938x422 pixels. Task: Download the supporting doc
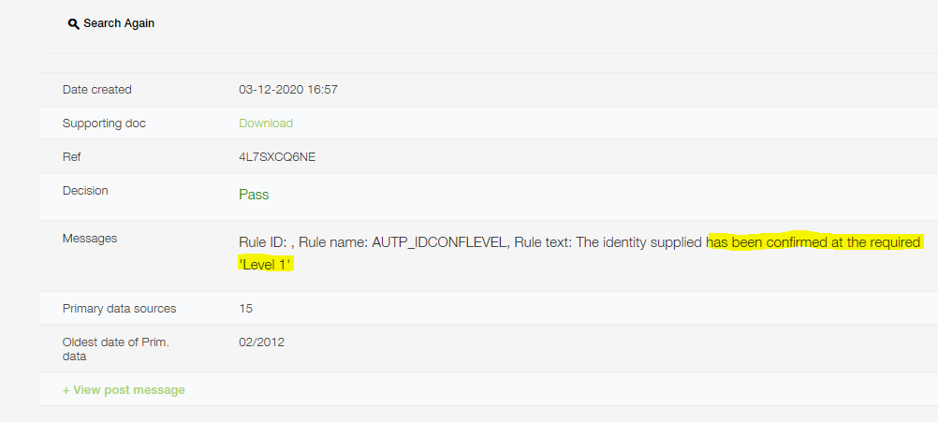click(266, 124)
